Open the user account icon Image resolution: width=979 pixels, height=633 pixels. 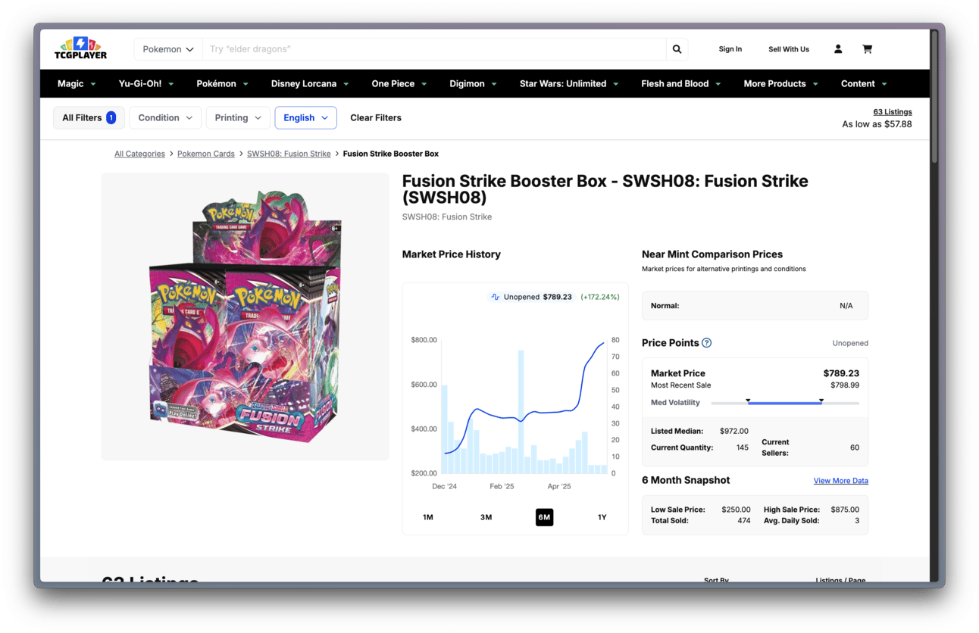coord(838,49)
